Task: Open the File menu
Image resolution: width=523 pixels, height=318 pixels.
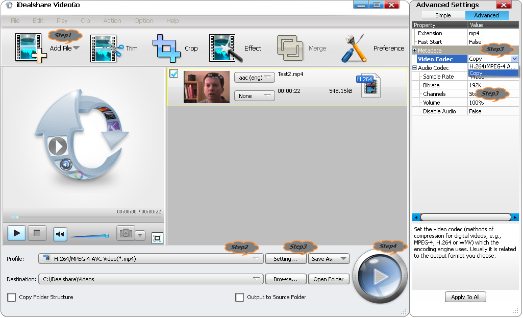Action: (15, 21)
